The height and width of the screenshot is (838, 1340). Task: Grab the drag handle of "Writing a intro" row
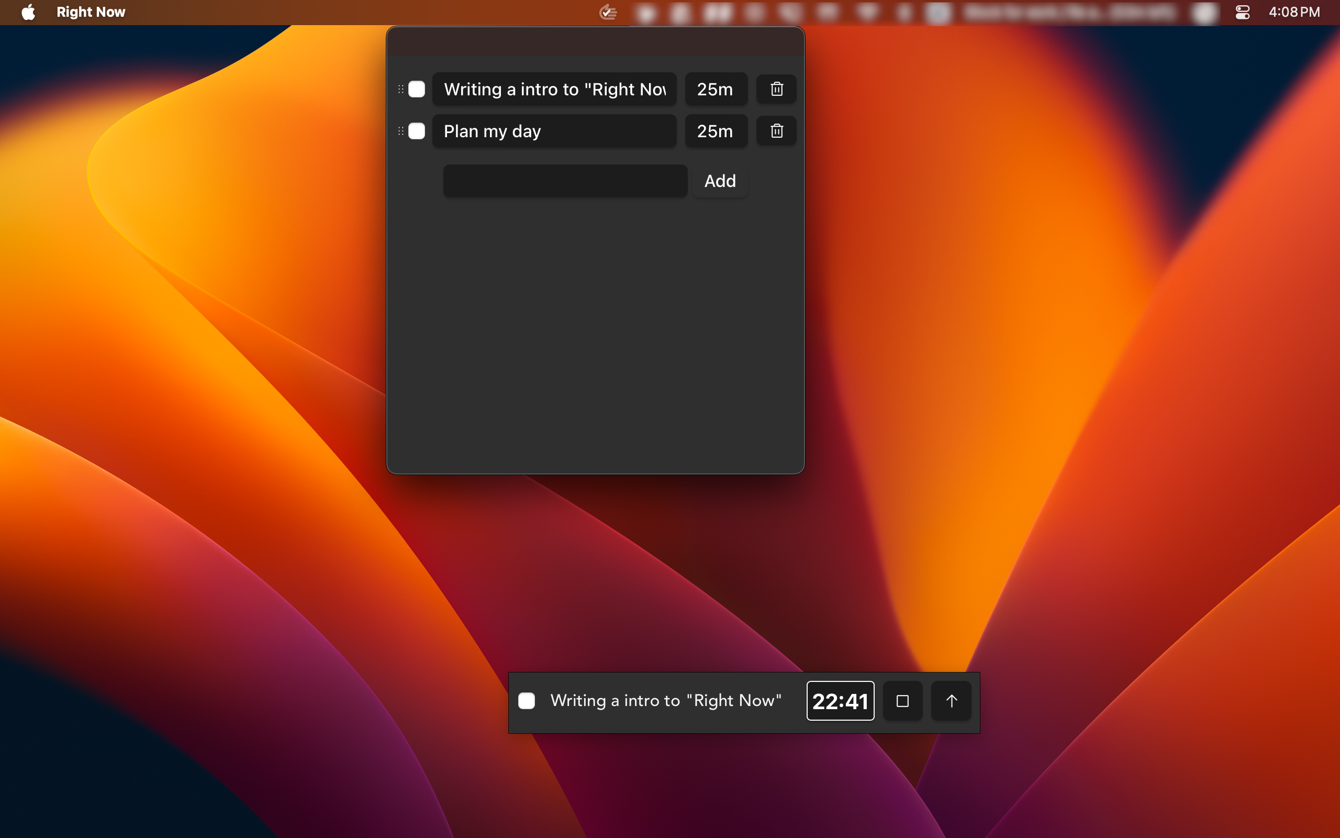tap(401, 89)
